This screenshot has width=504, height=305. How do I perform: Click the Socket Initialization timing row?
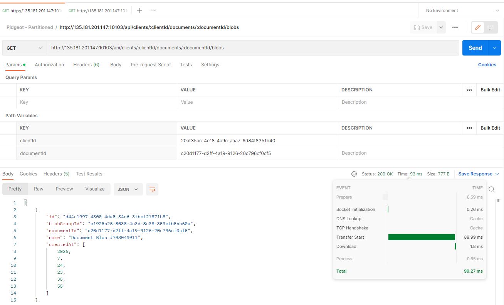click(x=409, y=209)
